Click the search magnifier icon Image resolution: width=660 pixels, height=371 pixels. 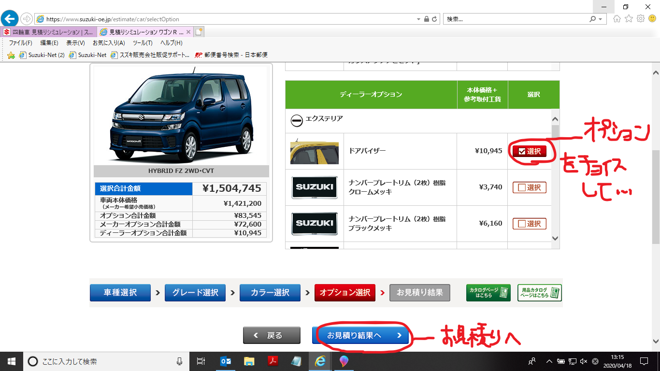(x=593, y=19)
